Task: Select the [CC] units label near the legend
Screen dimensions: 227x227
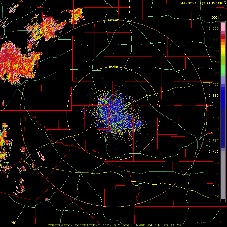Action: [x=215, y=17]
